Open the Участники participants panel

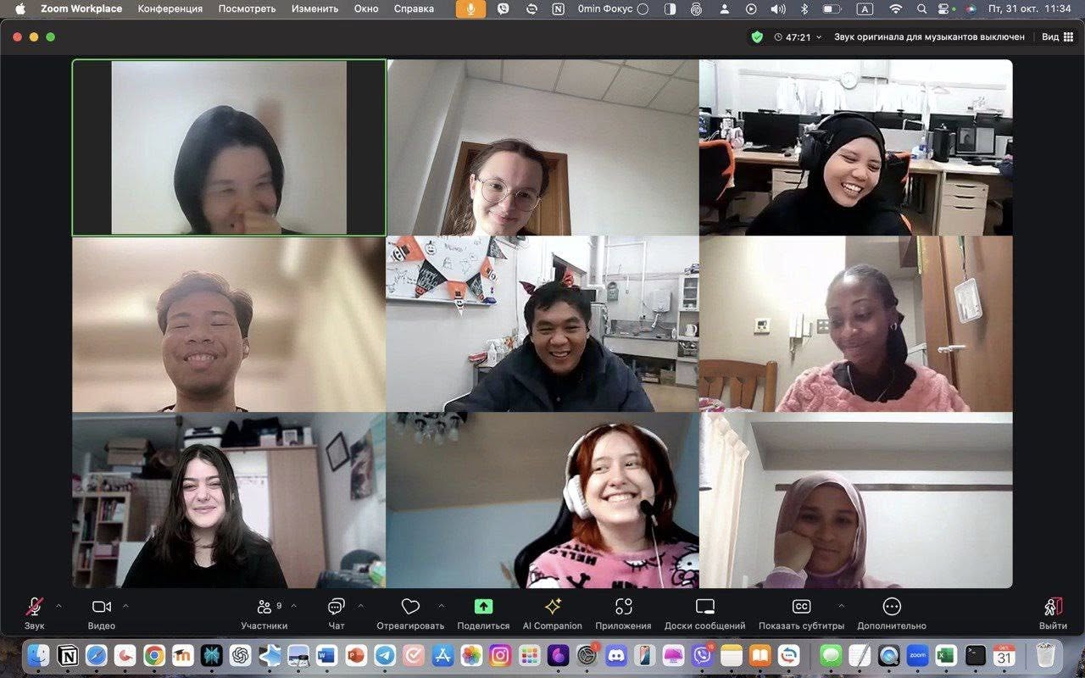click(264, 607)
